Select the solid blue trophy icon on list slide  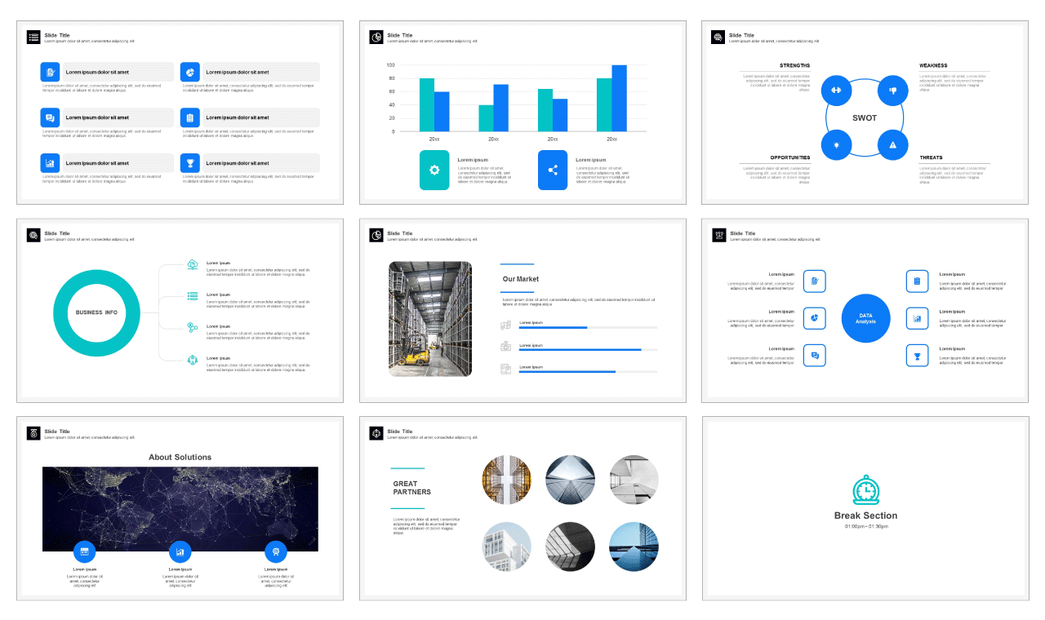click(190, 163)
